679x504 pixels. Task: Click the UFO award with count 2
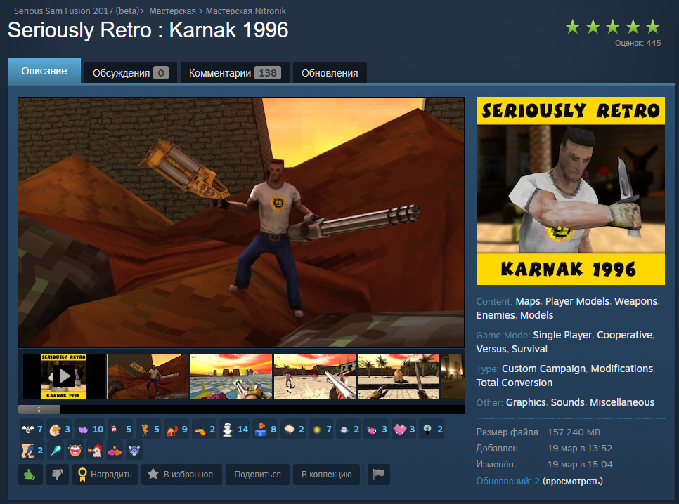[349, 430]
